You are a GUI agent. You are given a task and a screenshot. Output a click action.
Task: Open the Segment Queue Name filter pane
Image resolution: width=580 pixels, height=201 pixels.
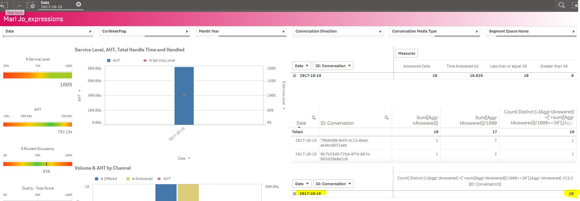point(531,31)
